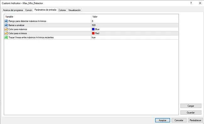The width and height of the screenshot is (204, 124).
Task: Click the Aceptar button
Action: (x=163, y=120)
